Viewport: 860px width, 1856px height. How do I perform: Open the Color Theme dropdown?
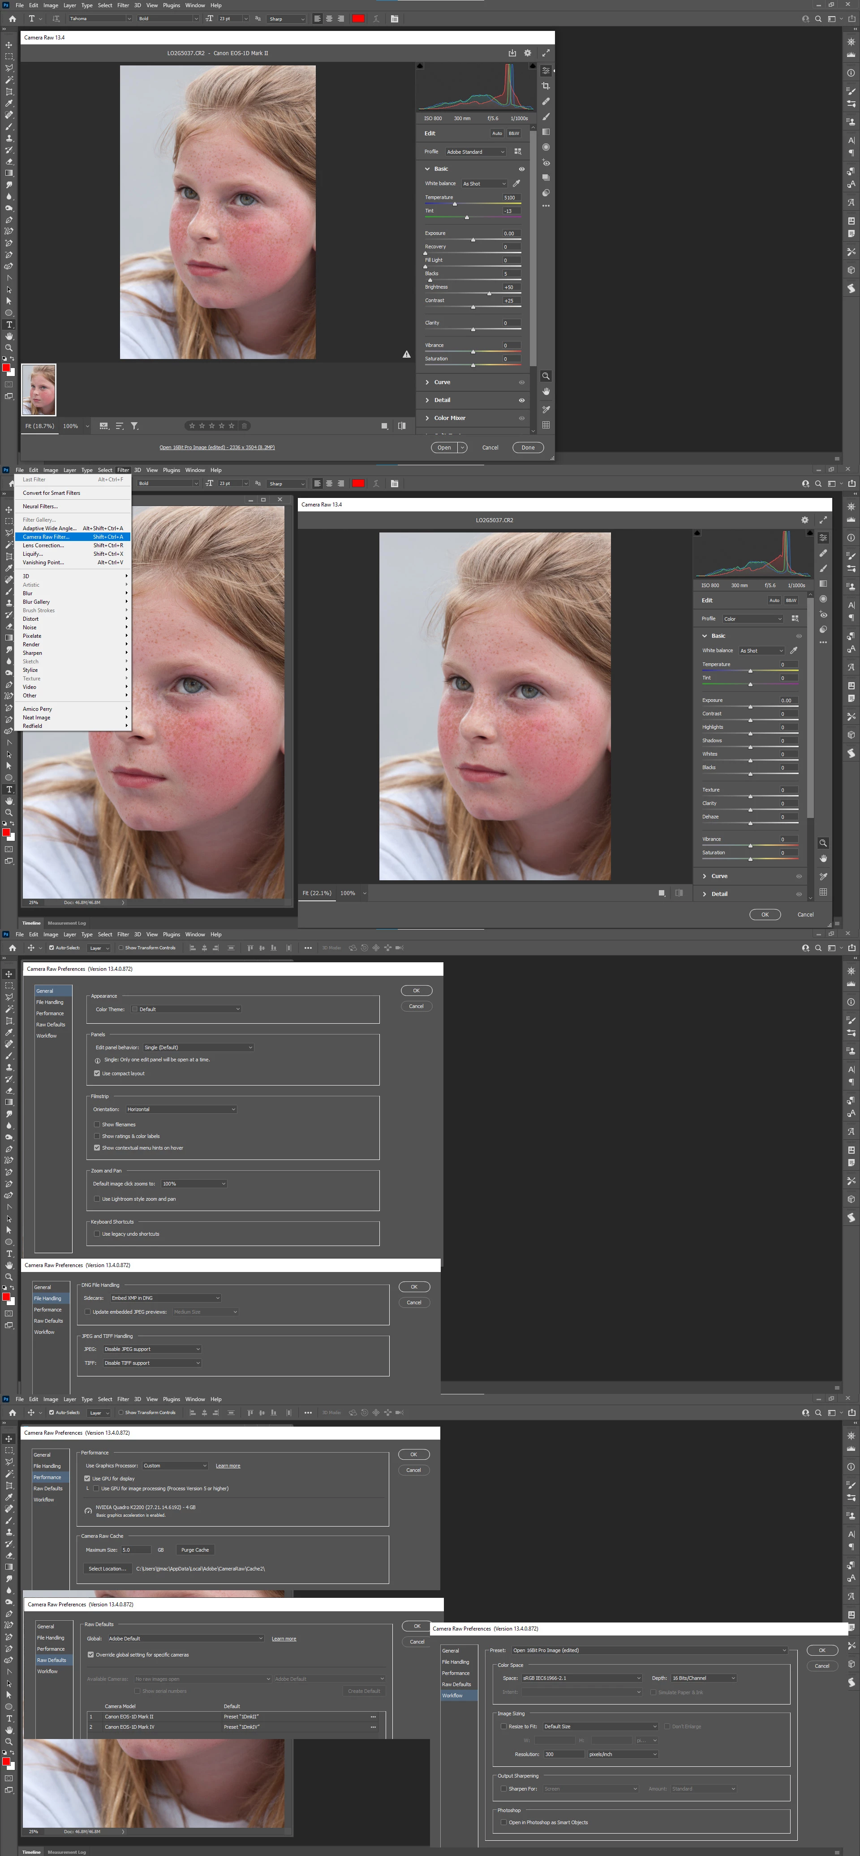185,1009
